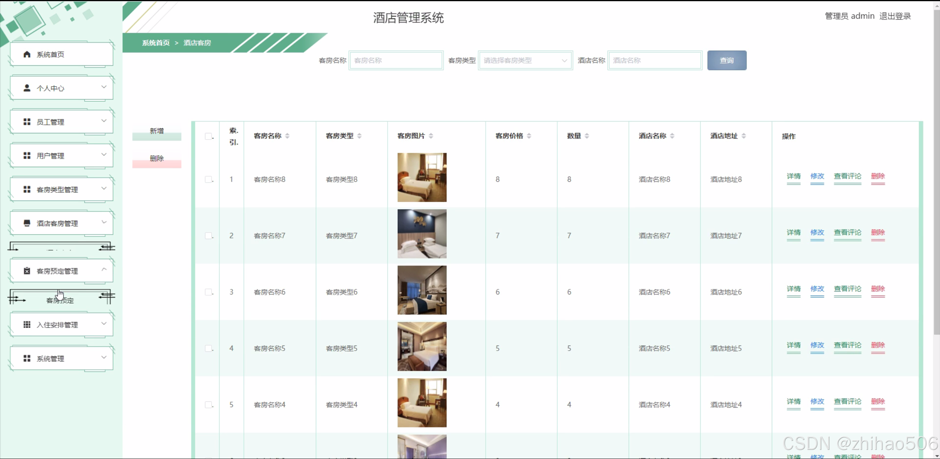Click the grid icon beside 员工管理

[x=27, y=122]
